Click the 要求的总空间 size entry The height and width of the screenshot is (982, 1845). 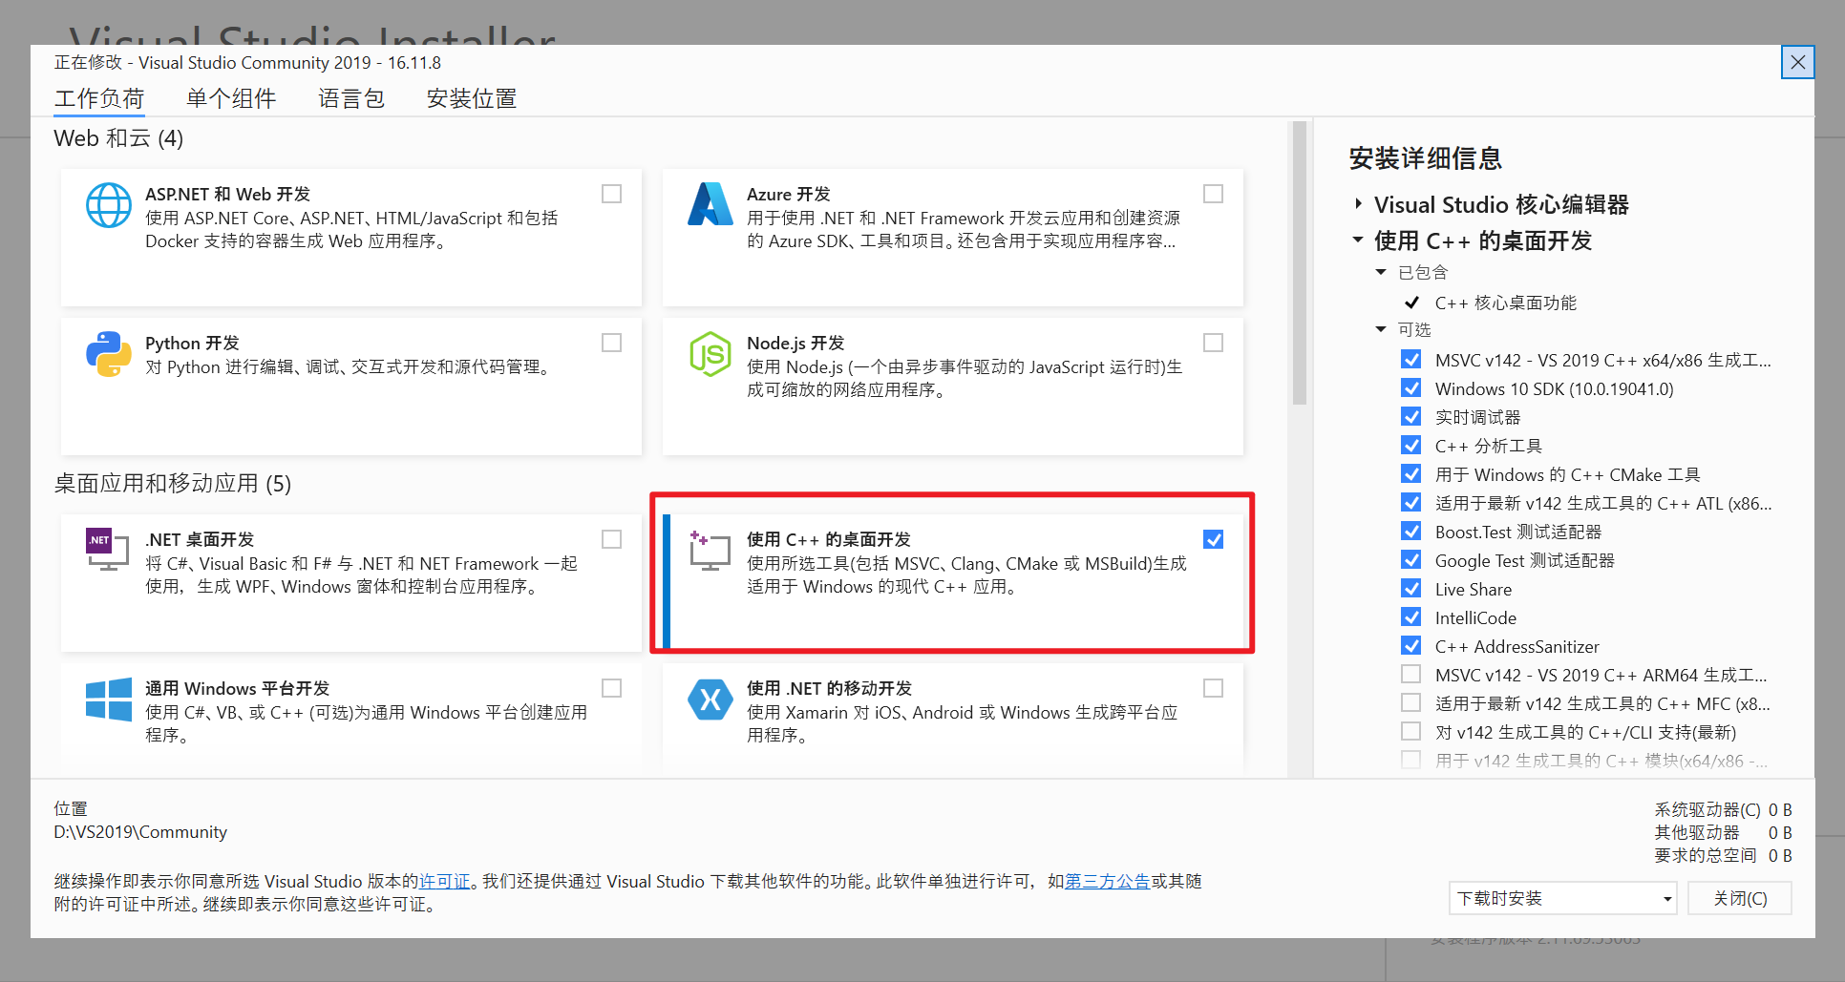pos(1723,856)
